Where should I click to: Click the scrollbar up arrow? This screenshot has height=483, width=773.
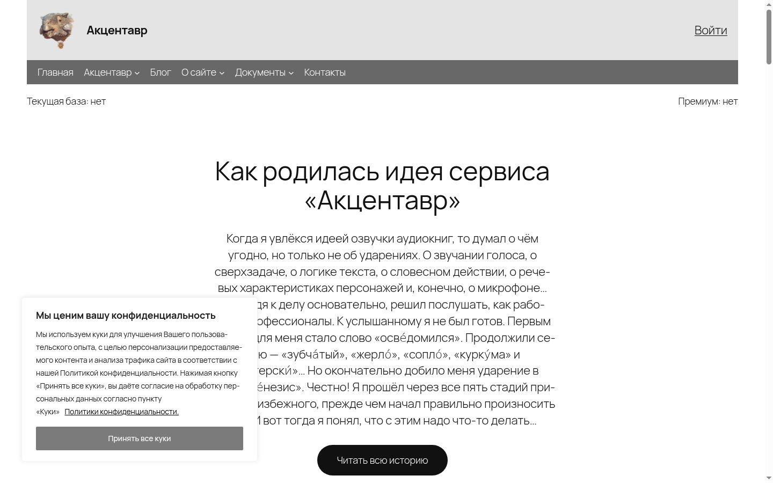coord(769,4)
